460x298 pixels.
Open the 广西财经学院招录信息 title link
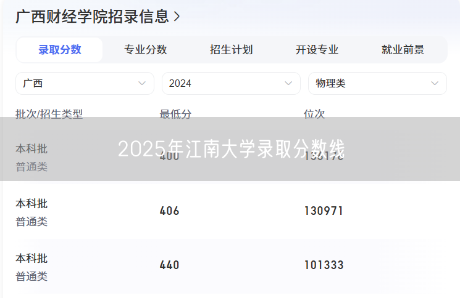click(x=92, y=17)
